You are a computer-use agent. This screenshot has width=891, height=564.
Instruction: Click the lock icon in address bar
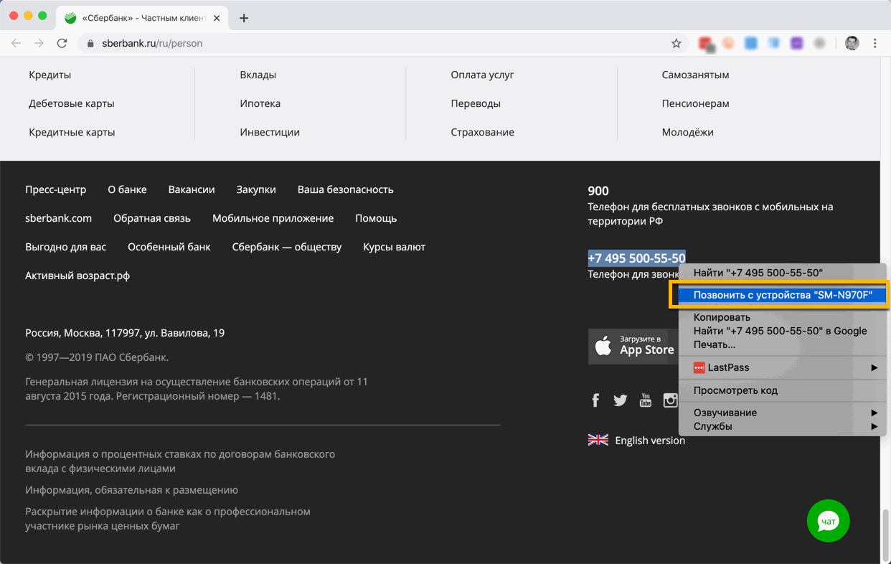90,43
